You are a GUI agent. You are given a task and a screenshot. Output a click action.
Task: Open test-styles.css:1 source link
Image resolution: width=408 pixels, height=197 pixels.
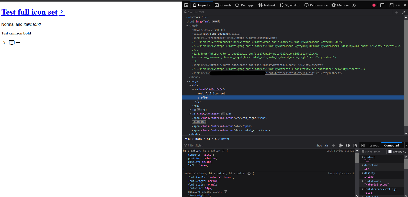[x=341, y=174]
